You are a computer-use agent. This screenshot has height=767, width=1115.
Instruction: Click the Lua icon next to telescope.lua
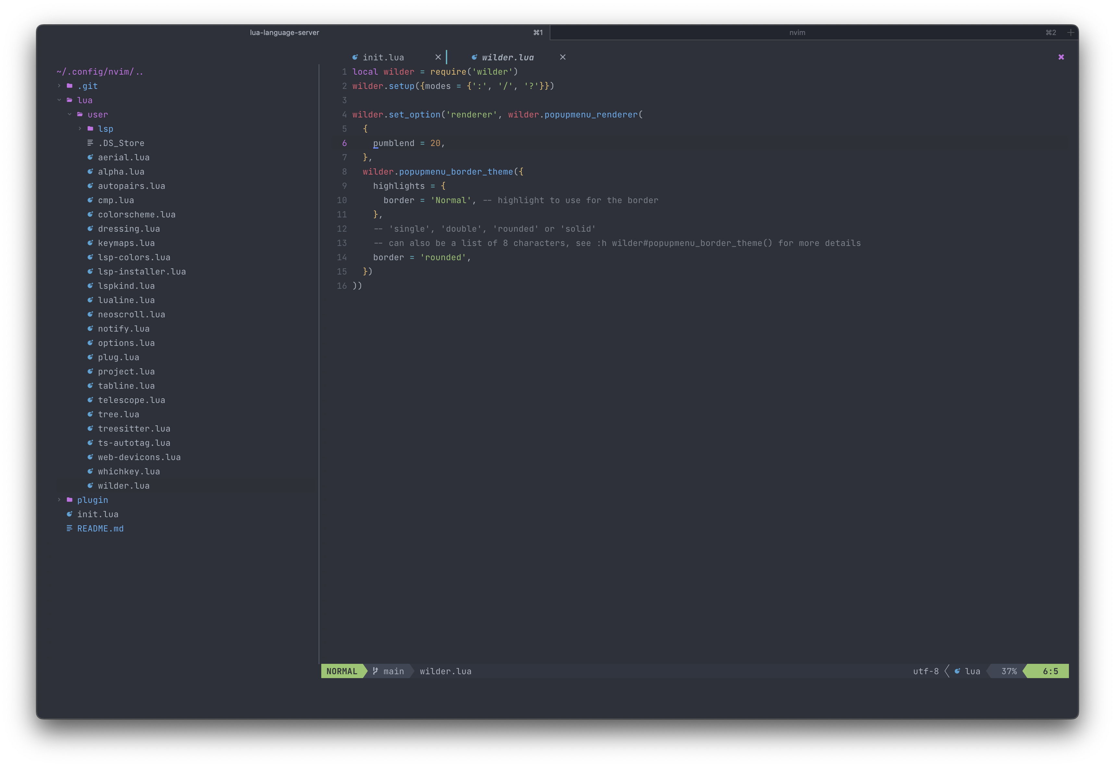[x=90, y=399]
